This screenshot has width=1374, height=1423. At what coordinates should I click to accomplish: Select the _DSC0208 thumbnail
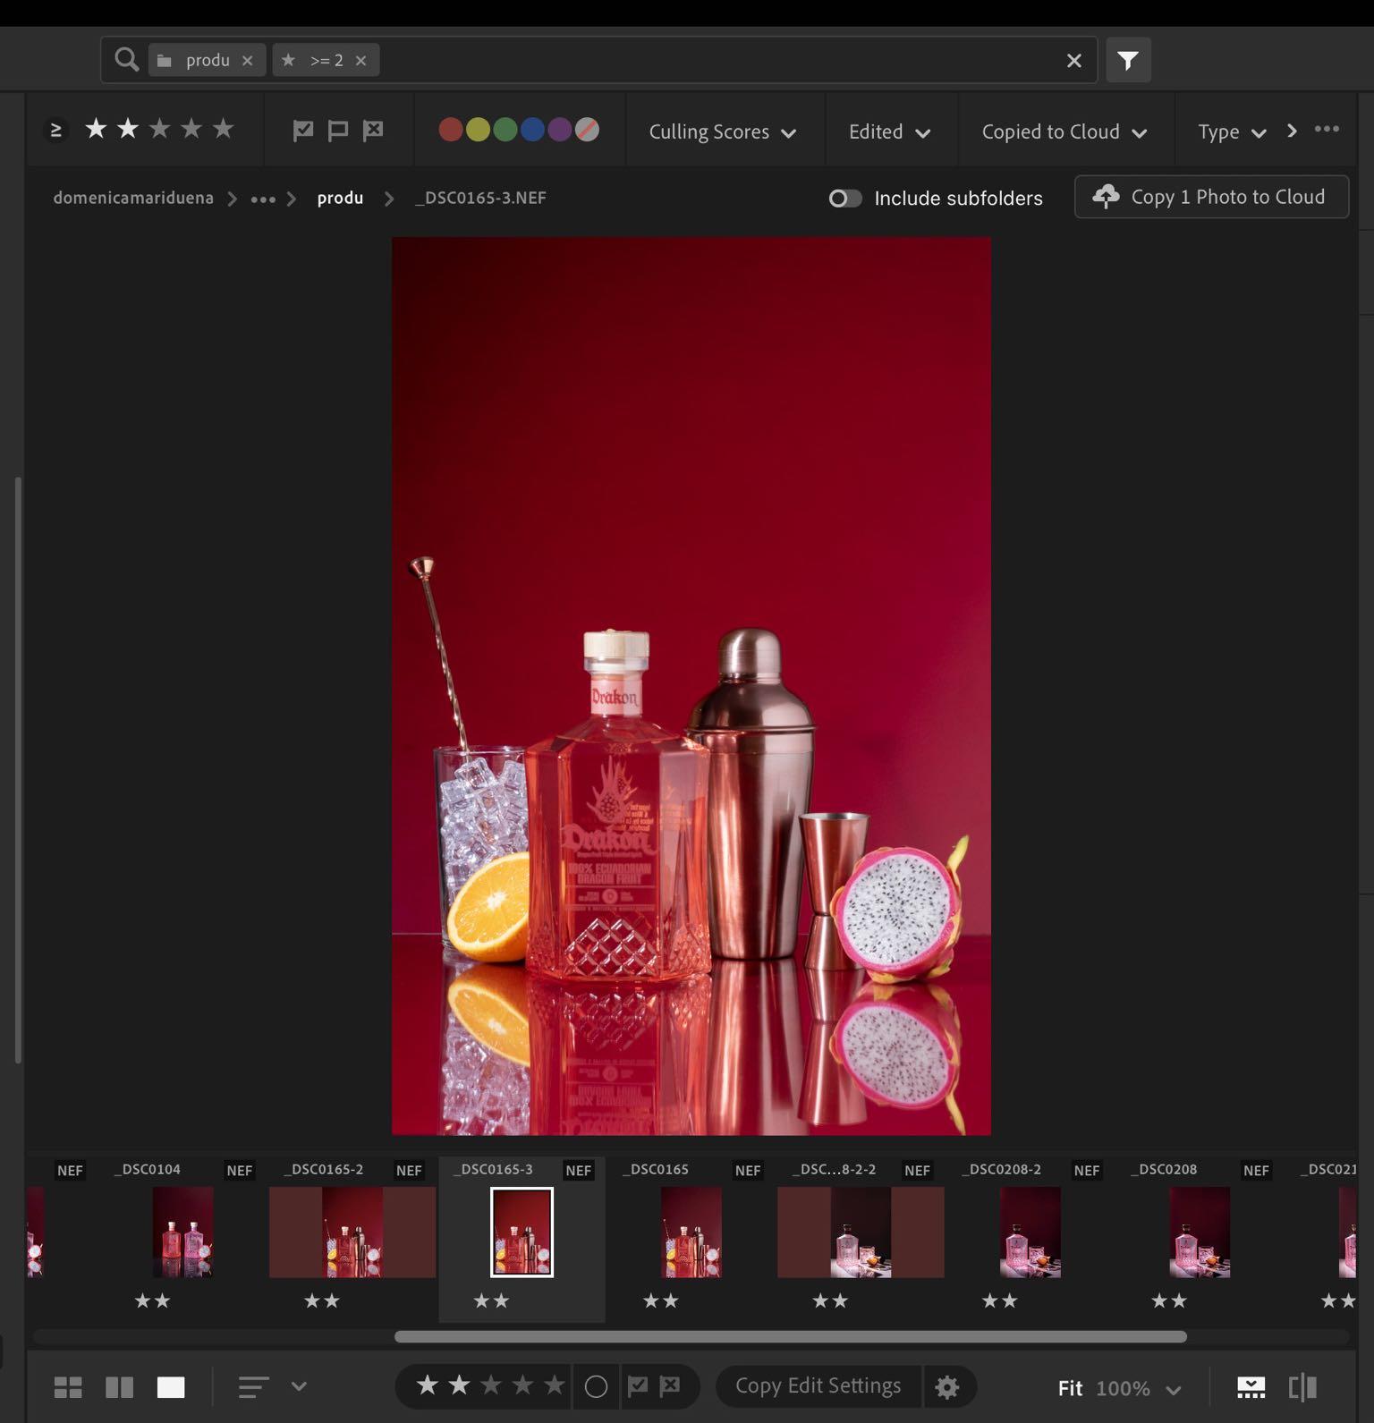(x=1200, y=1232)
